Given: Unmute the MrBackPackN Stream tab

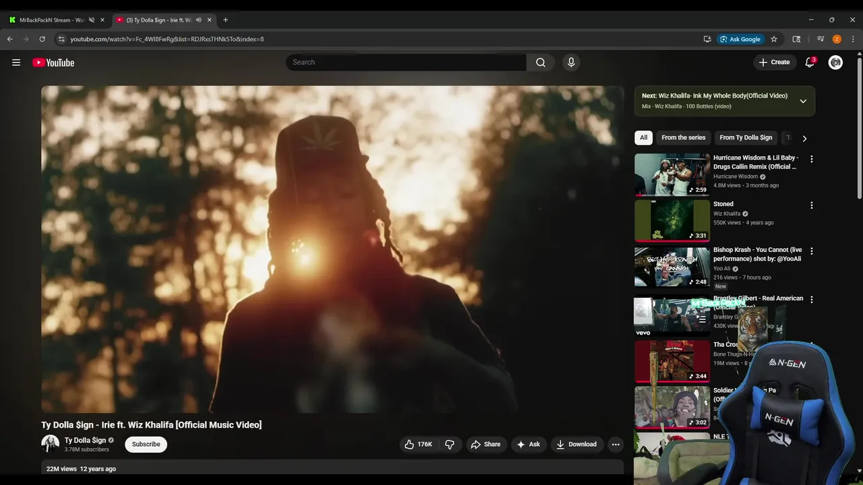Looking at the screenshot, I should tap(92, 20).
